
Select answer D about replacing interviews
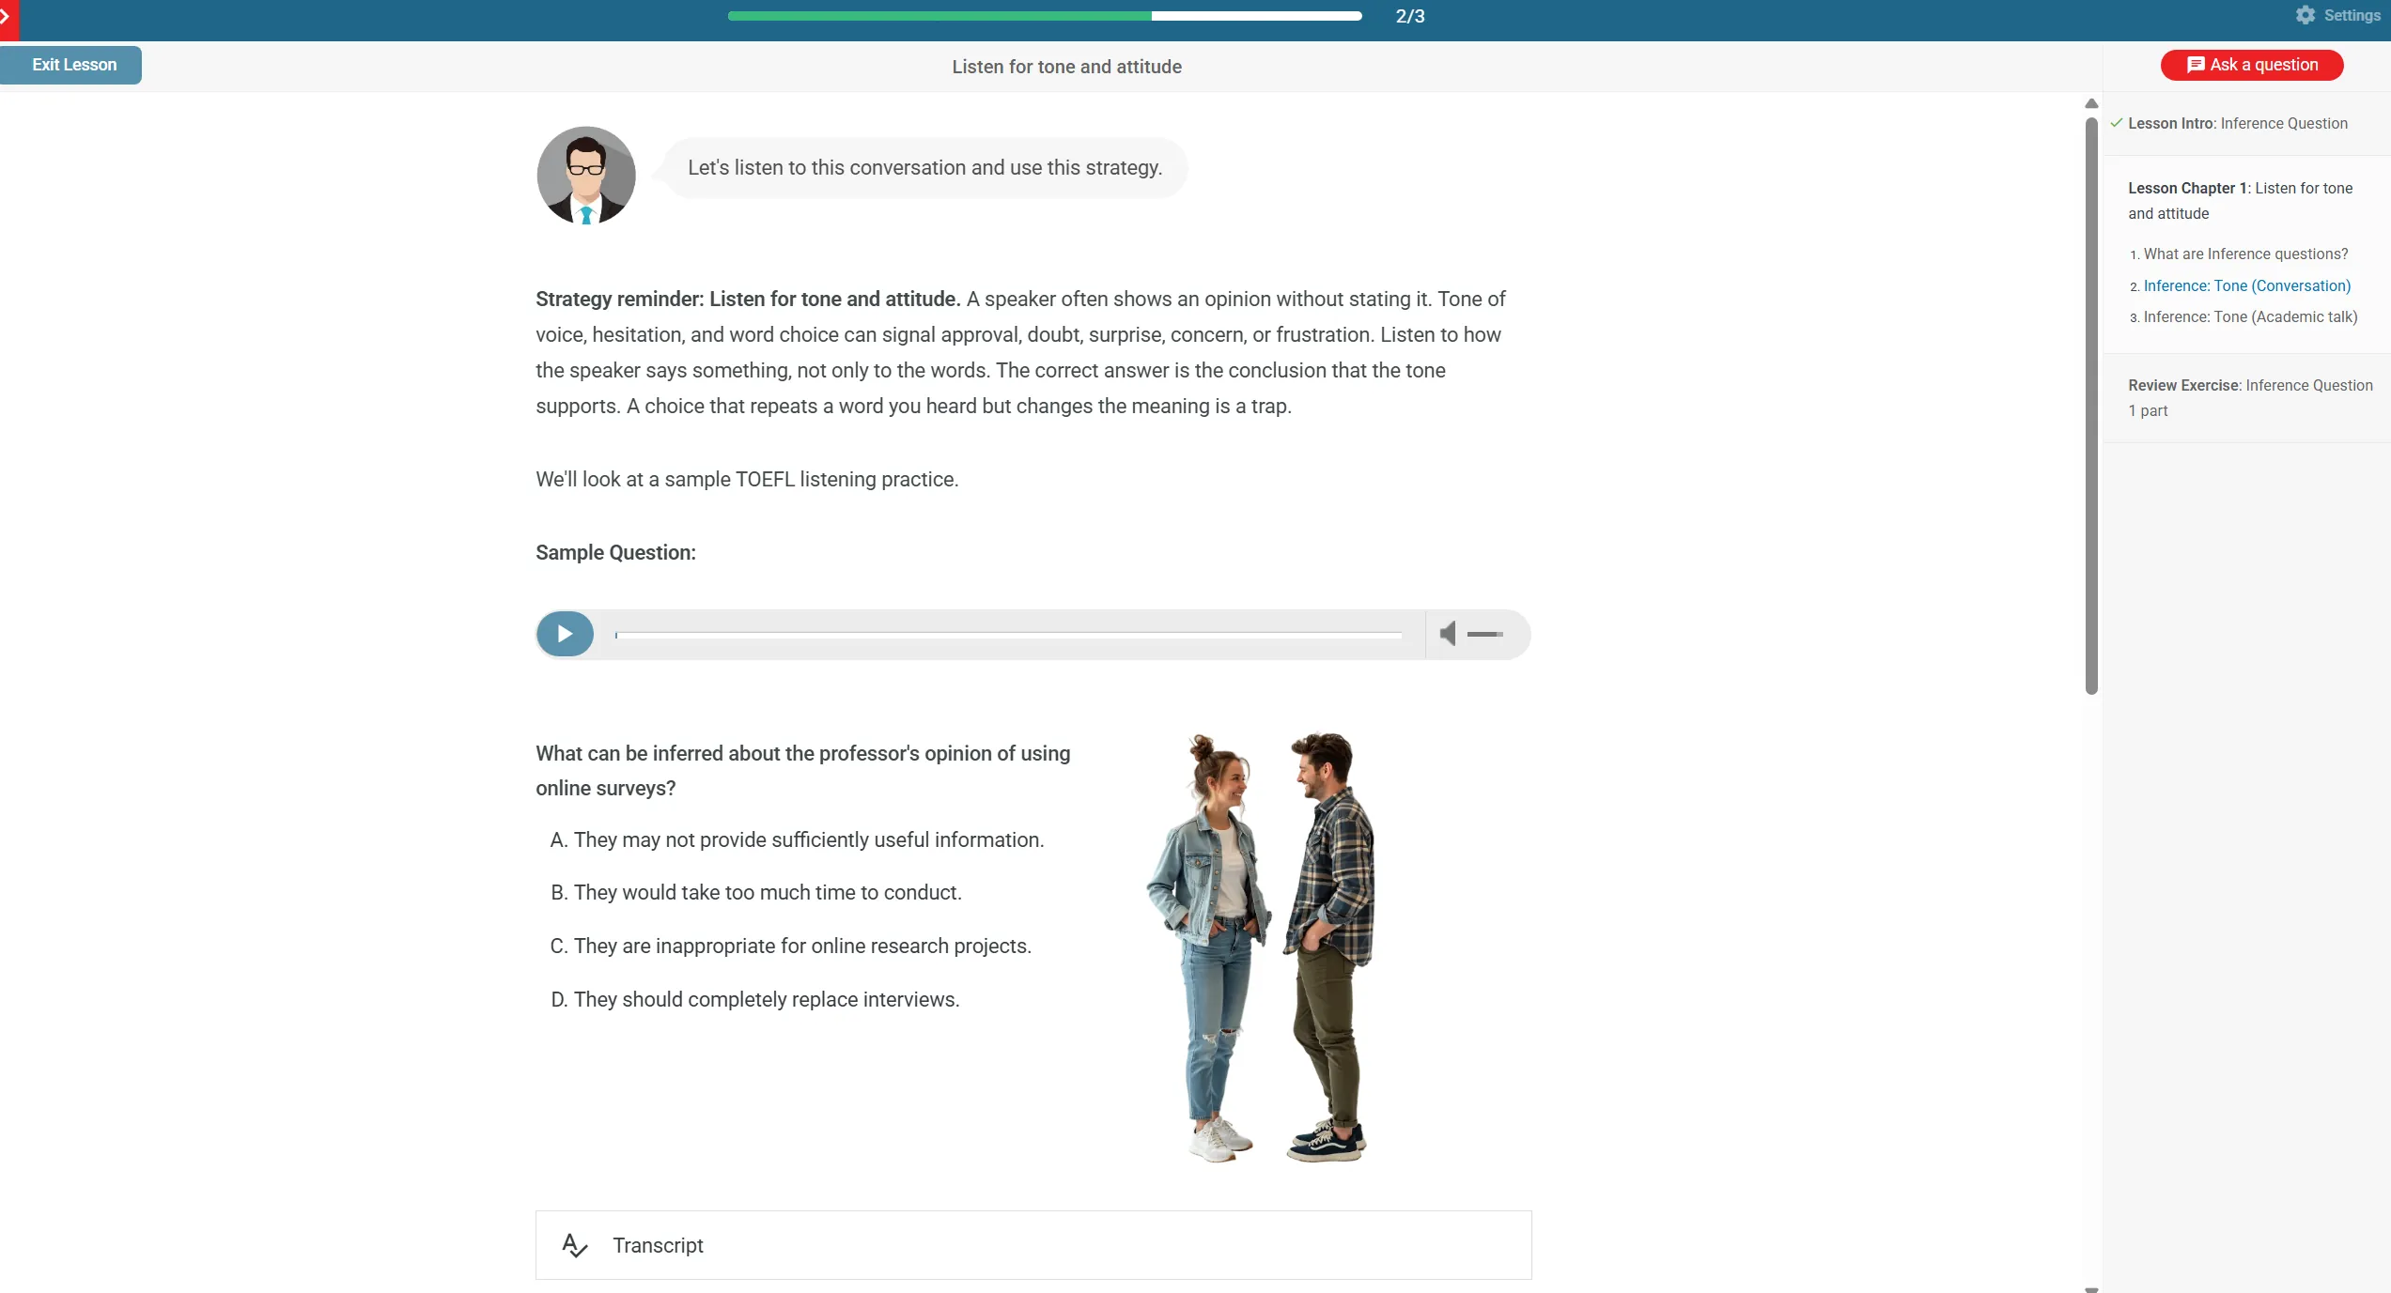tap(754, 999)
